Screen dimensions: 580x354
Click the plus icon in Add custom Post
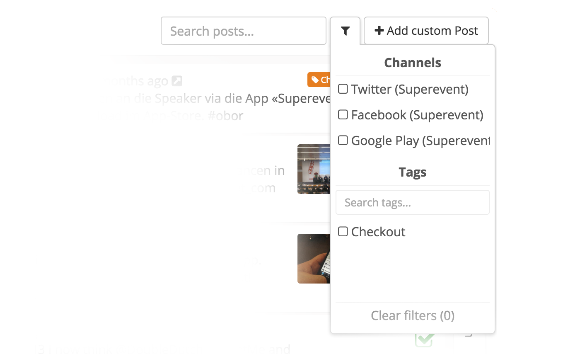tap(379, 31)
